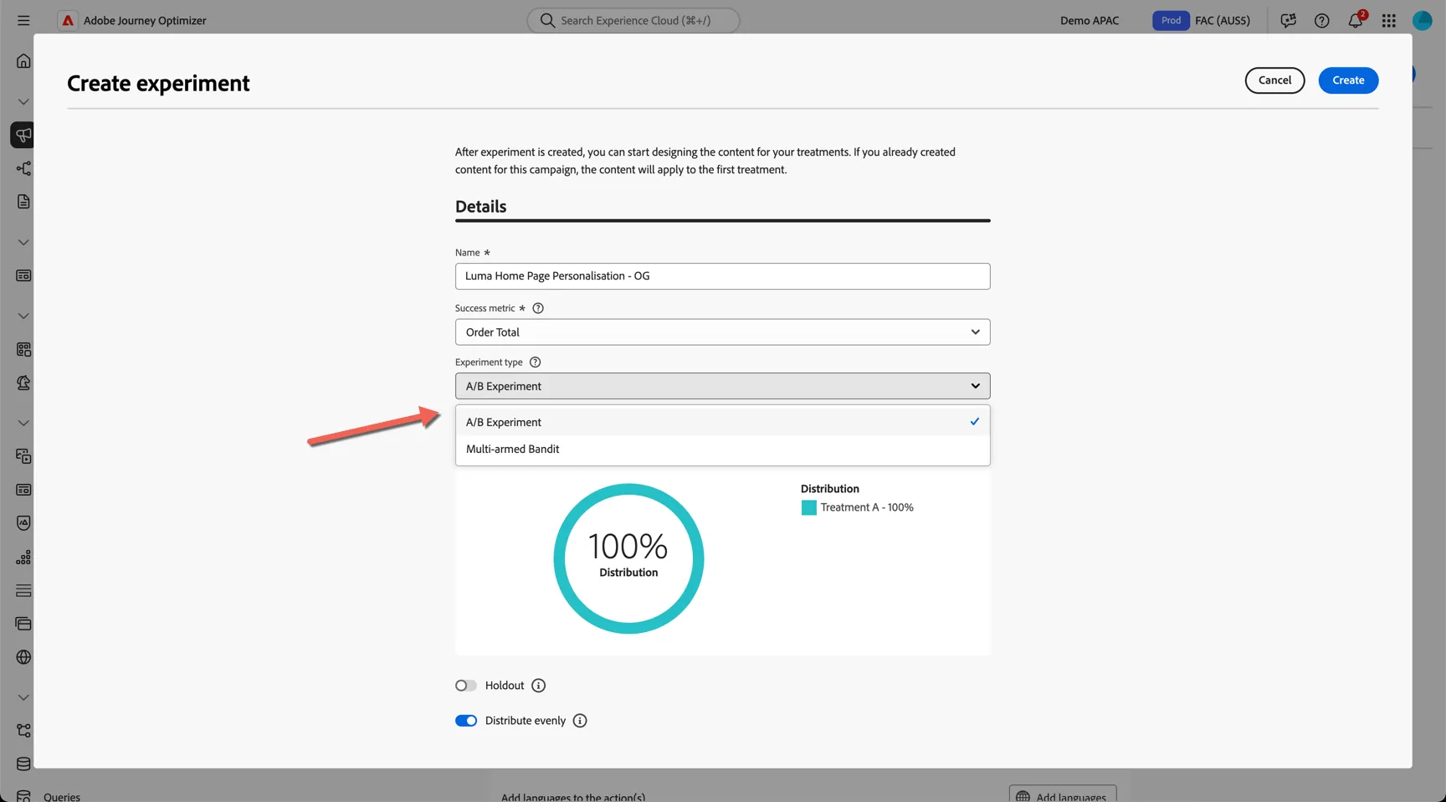Screen dimensions: 1446x802
Task: Open the Demo APAC organization switcher
Action: 1090,20
